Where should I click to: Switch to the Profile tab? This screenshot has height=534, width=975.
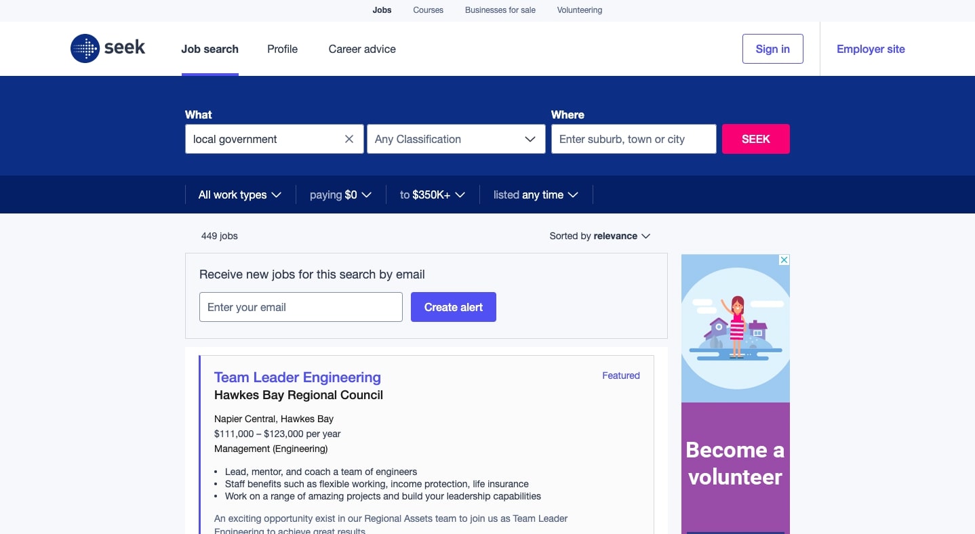pos(283,49)
